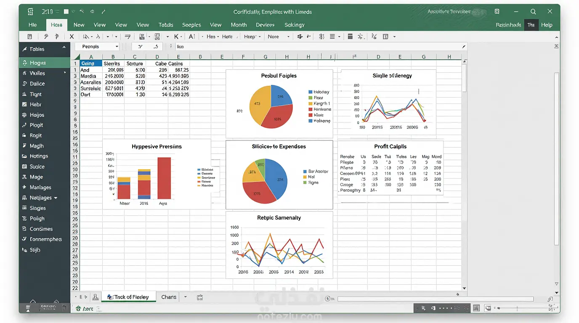The image size is (579, 323).
Task: Select ConSimes in the sidebar
Action: click(x=44, y=229)
